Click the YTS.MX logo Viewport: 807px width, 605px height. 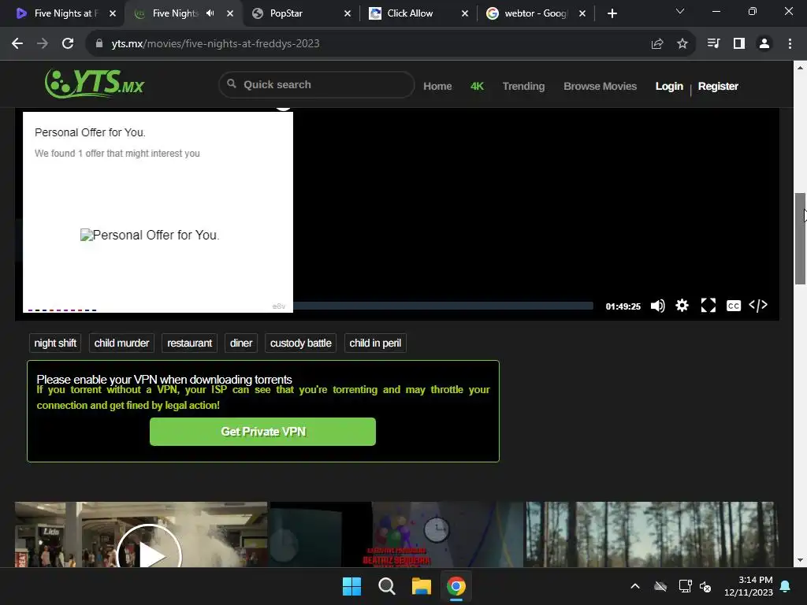click(95, 84)
